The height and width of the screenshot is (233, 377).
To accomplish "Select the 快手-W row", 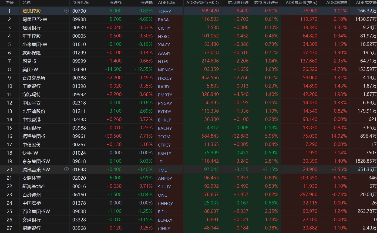I will (x=188, y=153).
